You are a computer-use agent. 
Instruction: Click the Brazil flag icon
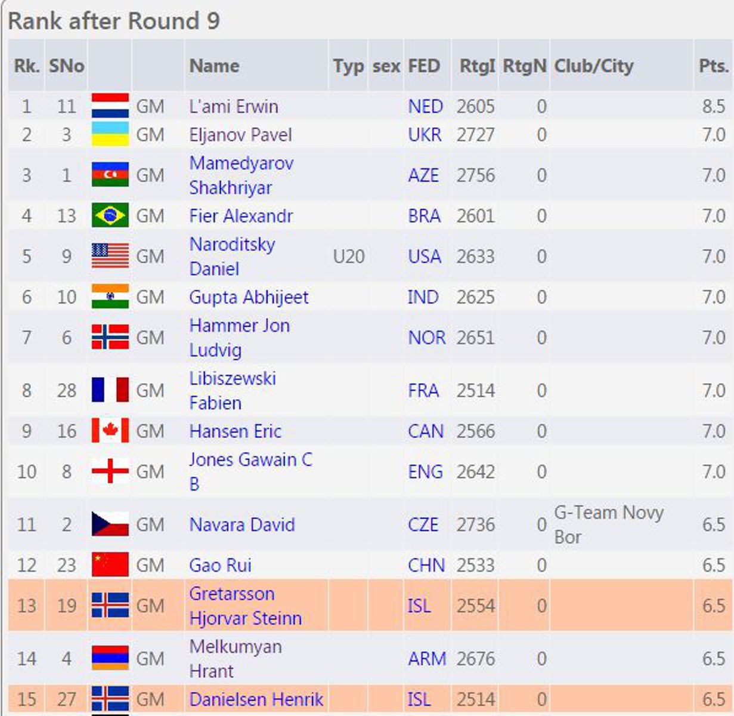pyautogui.click(x=110, y=215)
